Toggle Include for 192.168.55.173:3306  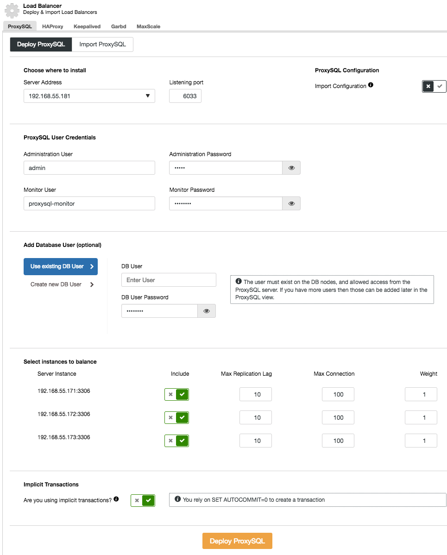tap(176, 441)
